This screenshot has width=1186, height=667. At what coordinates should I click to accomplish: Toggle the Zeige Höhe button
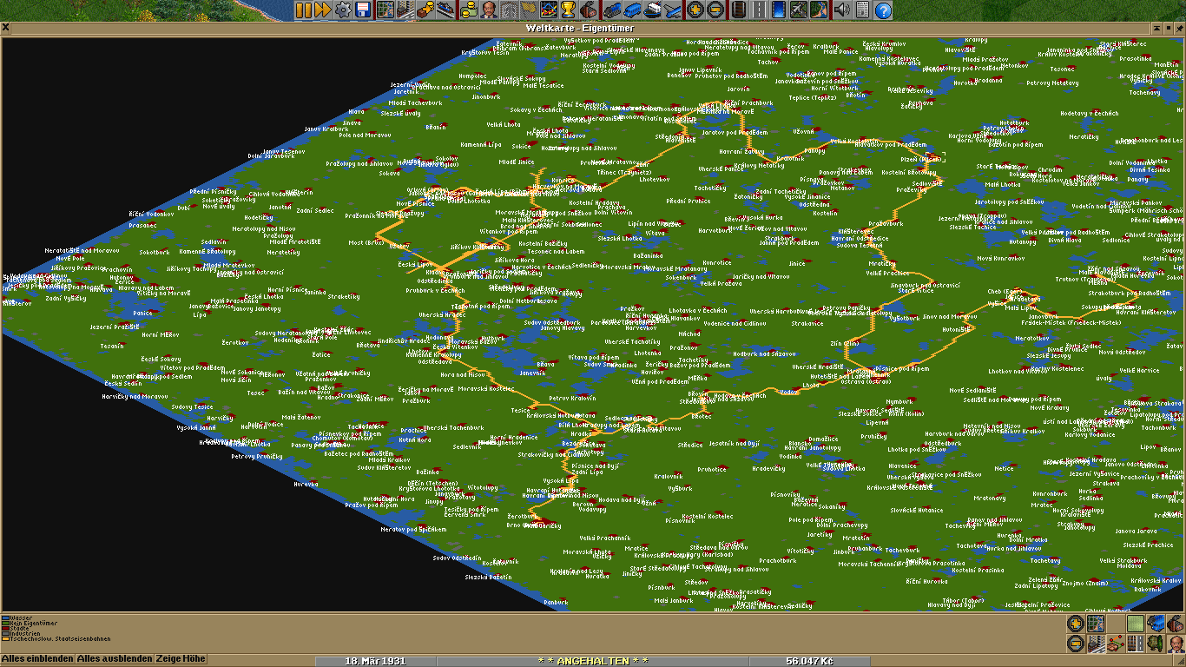point(181,659)
